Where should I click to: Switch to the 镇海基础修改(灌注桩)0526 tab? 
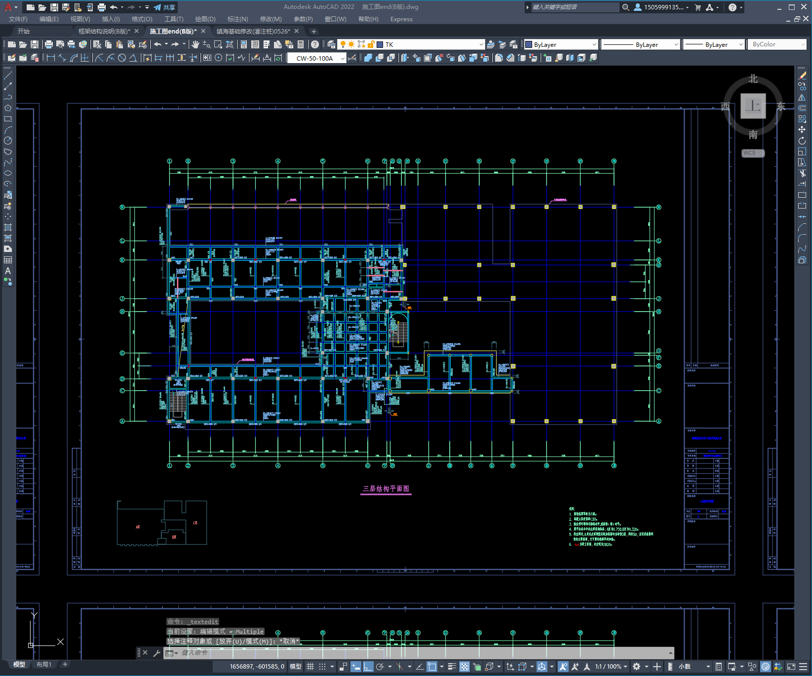click(x=253, y=31)
